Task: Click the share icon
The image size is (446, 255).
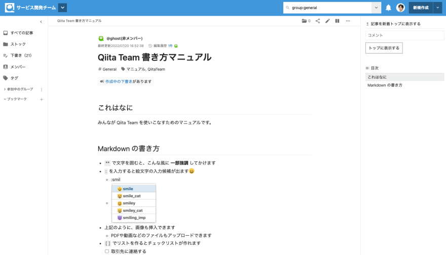Action: pyautogui.click(x=318, y=21)
